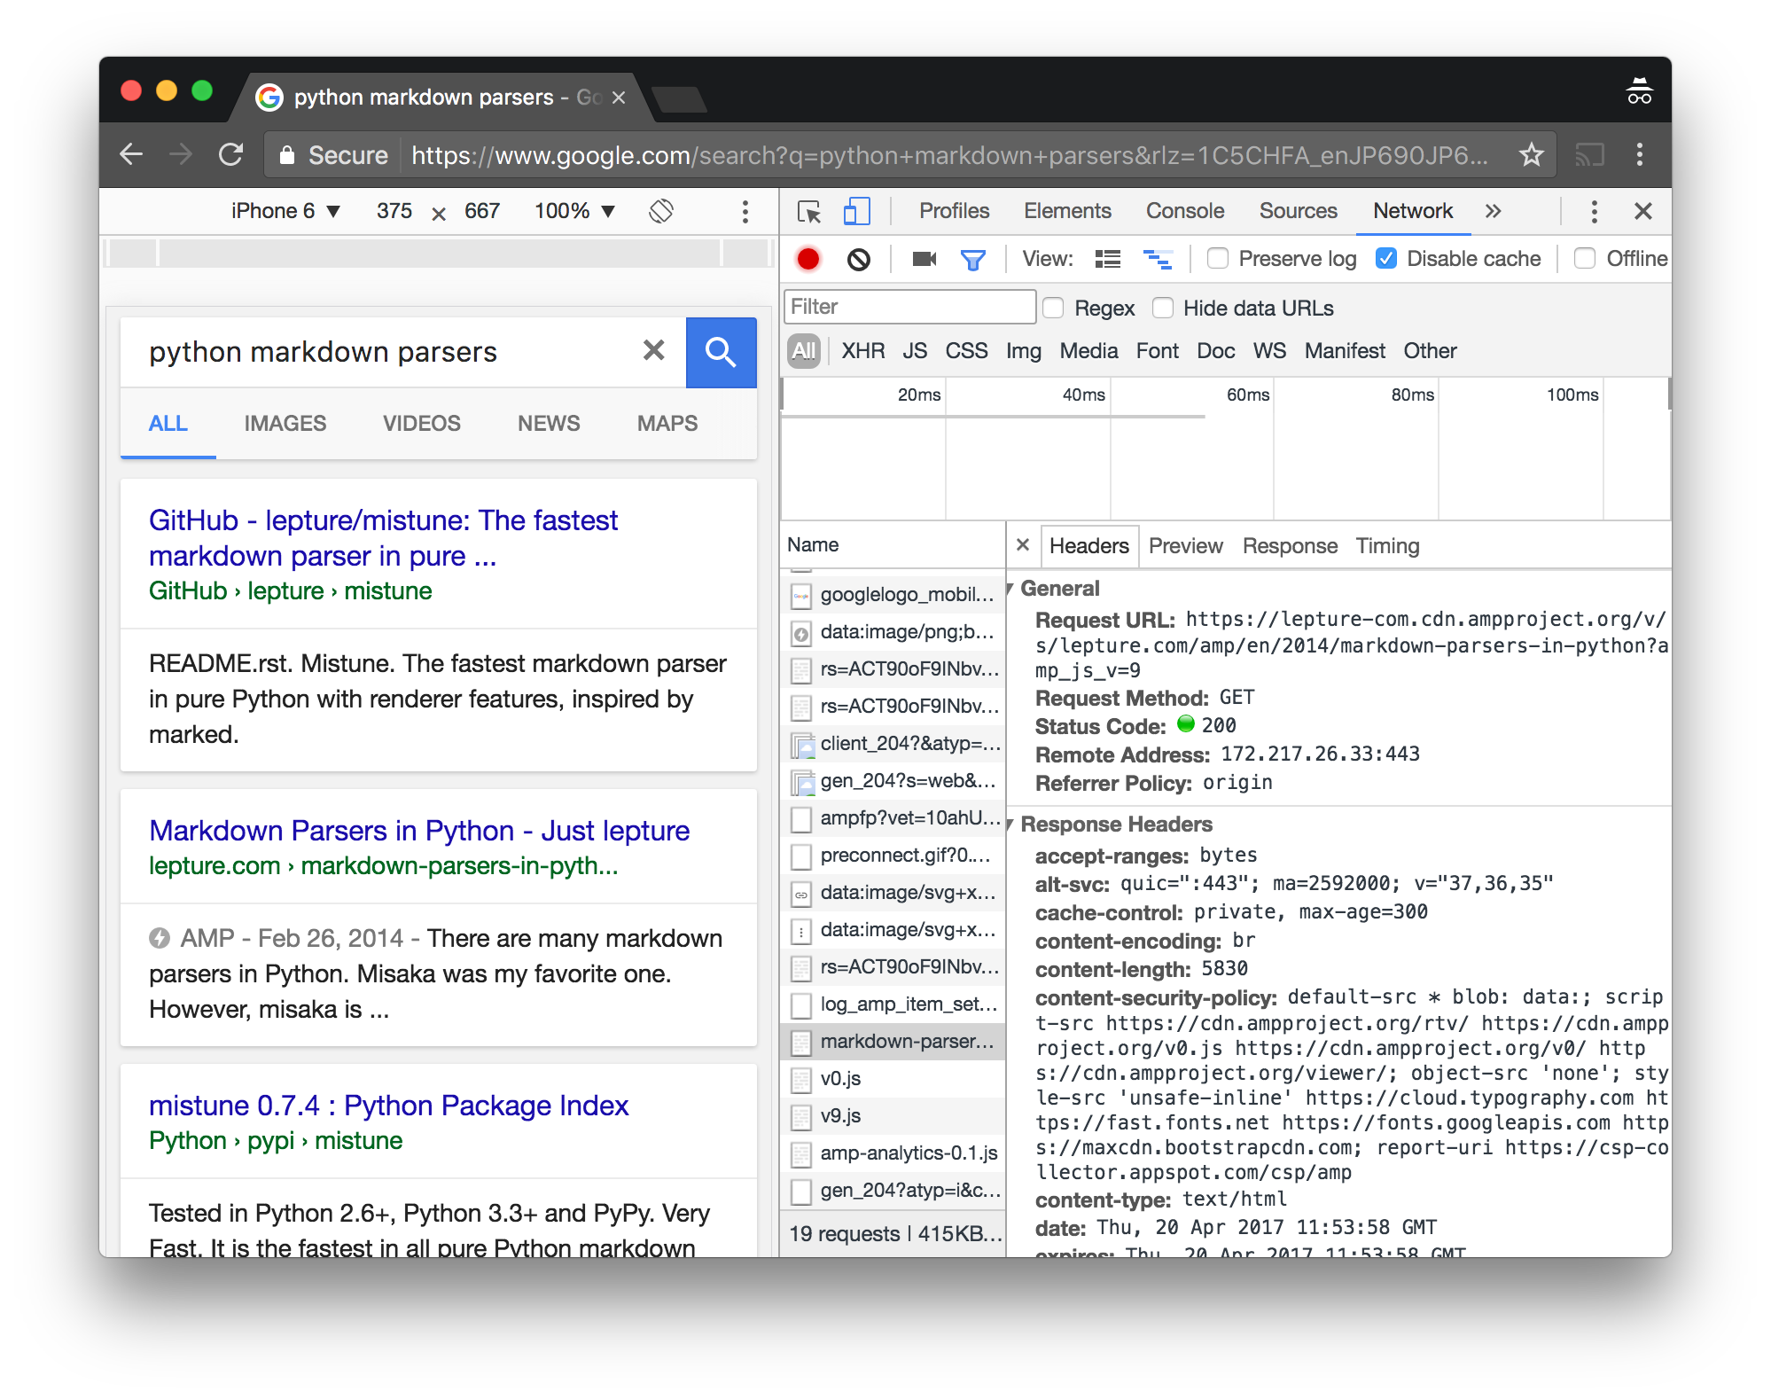Click the browser back arrow
Viewport: 1771px width, 1399px height.
[131, 155]
